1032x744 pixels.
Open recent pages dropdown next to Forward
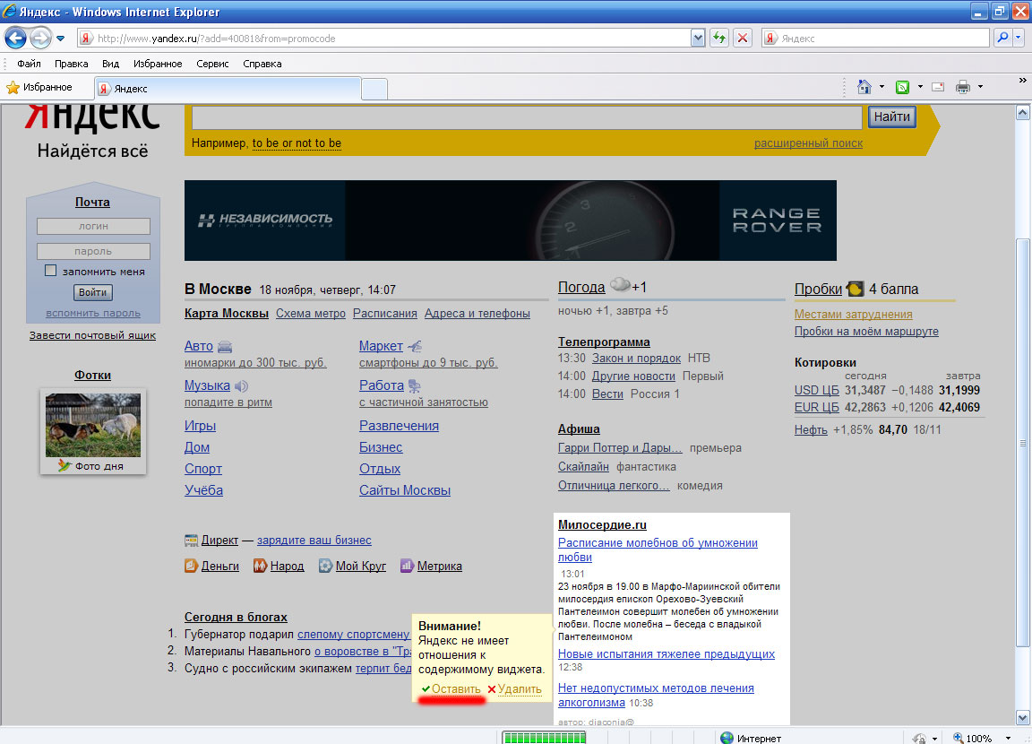point(61,39)
